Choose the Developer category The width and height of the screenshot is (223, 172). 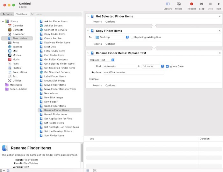tap(18, 34)
